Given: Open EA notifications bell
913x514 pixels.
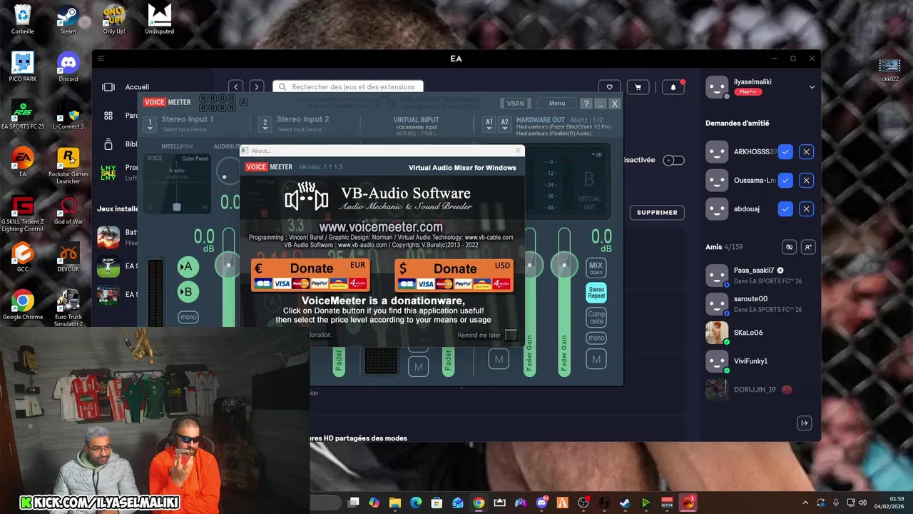Looking at the screenshot, I should click(x=673, y=87).
